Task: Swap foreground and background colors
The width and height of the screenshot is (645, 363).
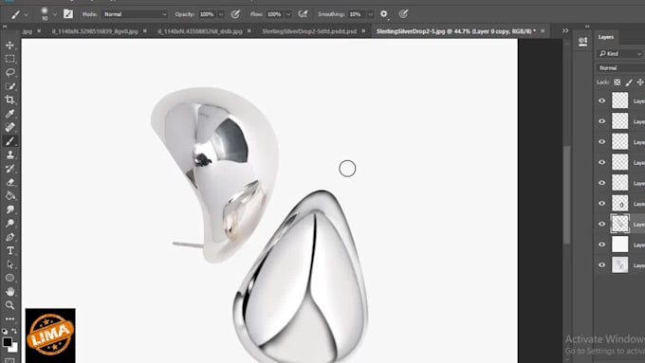Action: (x=14, y=331)
